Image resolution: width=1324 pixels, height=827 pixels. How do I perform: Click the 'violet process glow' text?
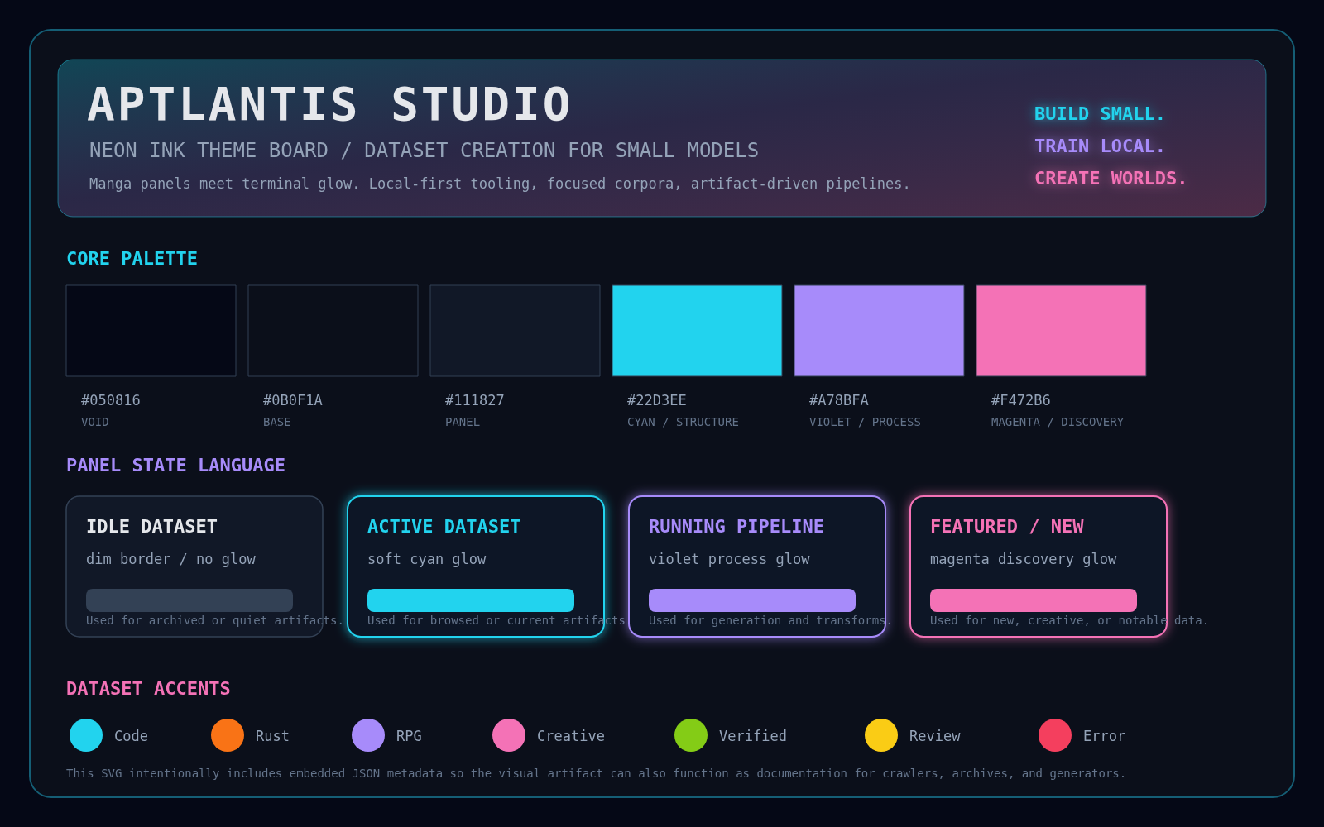point(729,559)
